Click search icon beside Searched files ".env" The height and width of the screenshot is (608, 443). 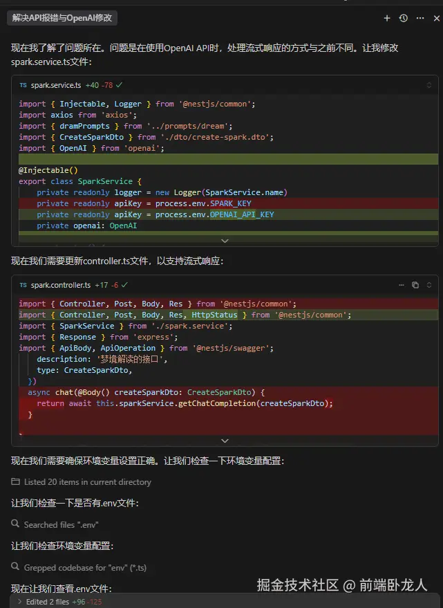pos(15,524)
